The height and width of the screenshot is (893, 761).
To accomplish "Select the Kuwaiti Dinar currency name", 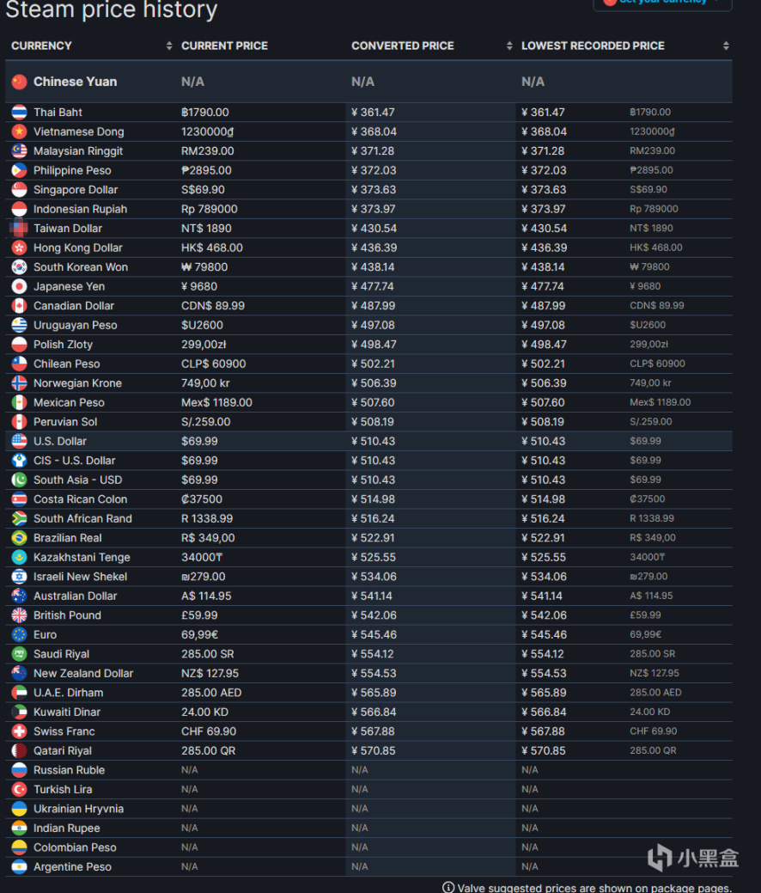I will pos(67,713).
